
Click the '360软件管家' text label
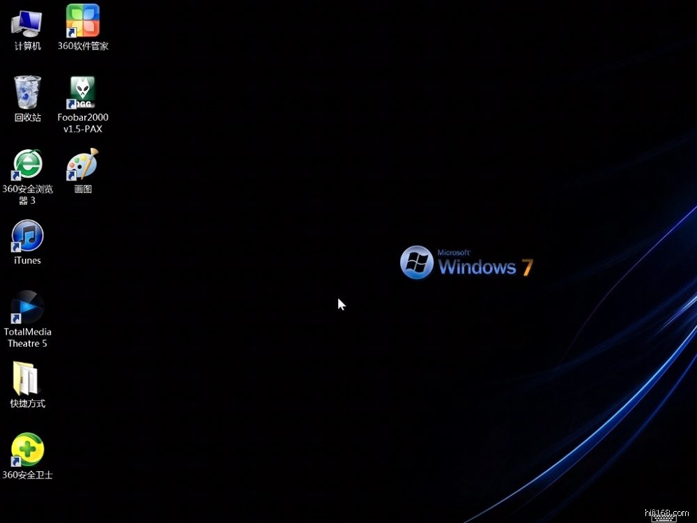[83, 46]
